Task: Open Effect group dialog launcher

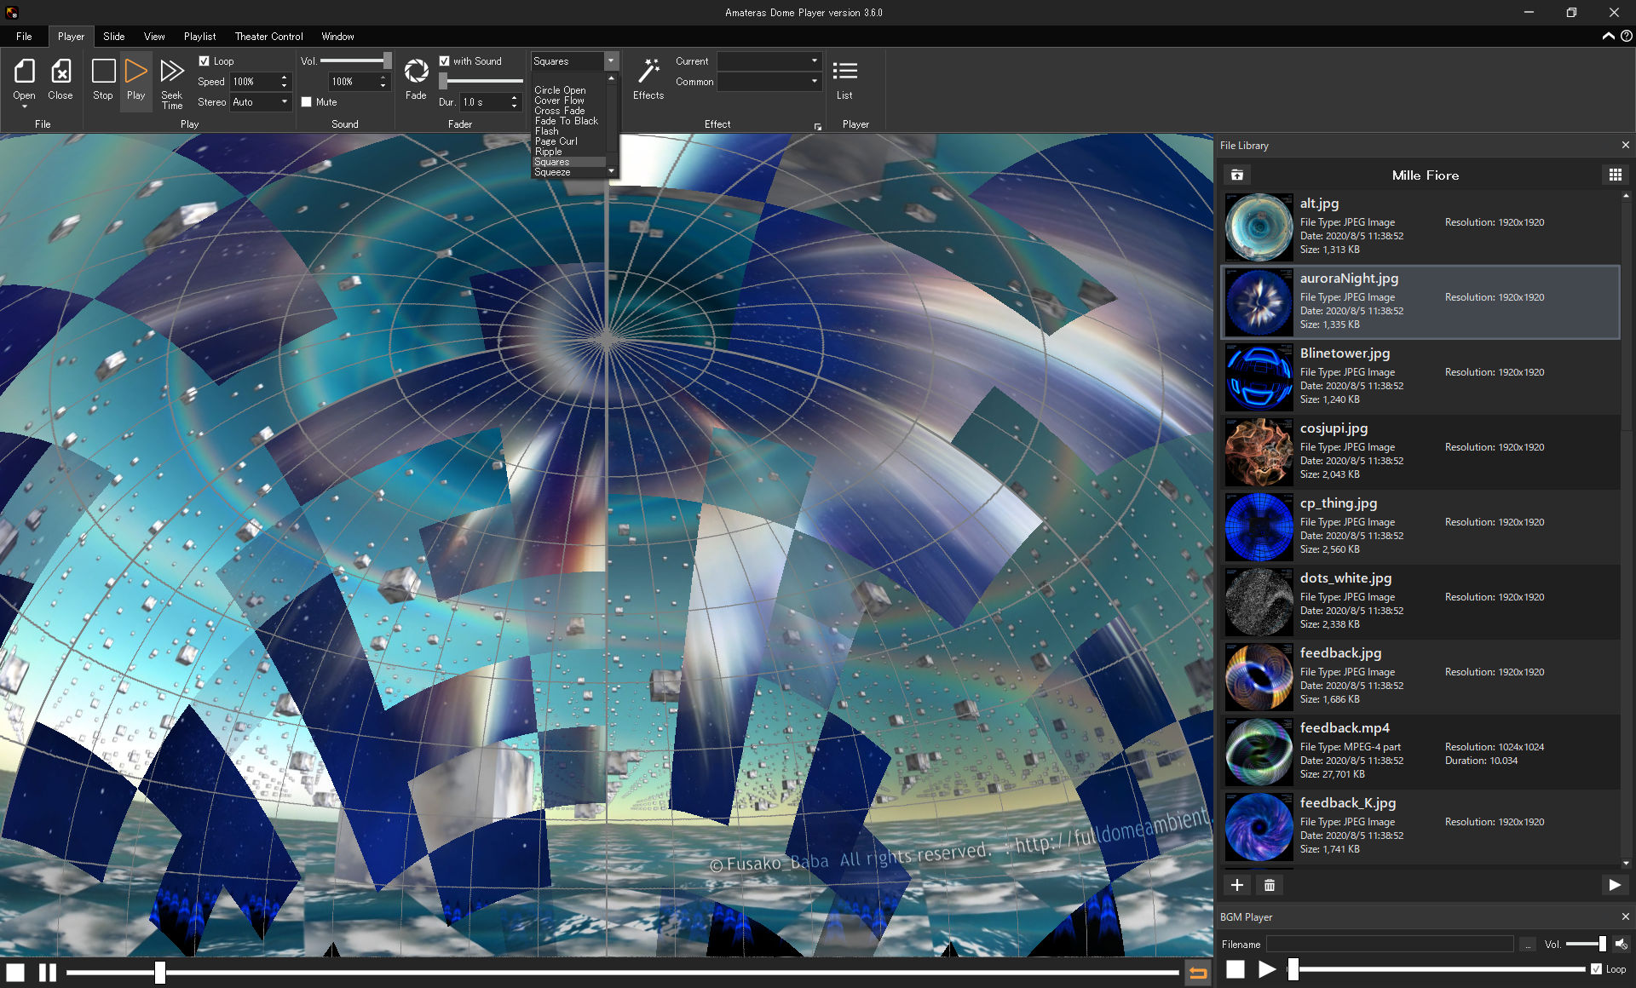Action: coord(818,127)
